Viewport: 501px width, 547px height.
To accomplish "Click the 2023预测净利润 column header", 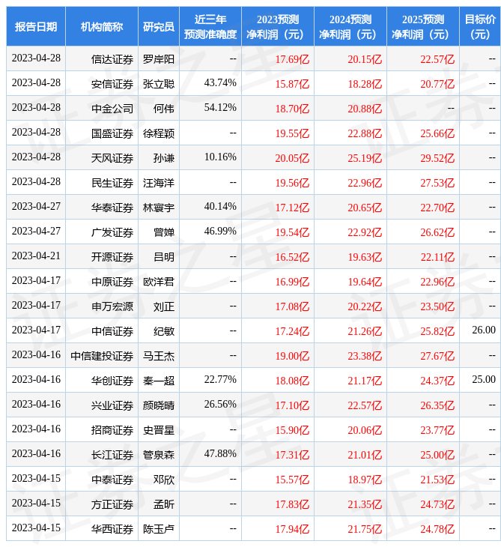I will [278, 26].
